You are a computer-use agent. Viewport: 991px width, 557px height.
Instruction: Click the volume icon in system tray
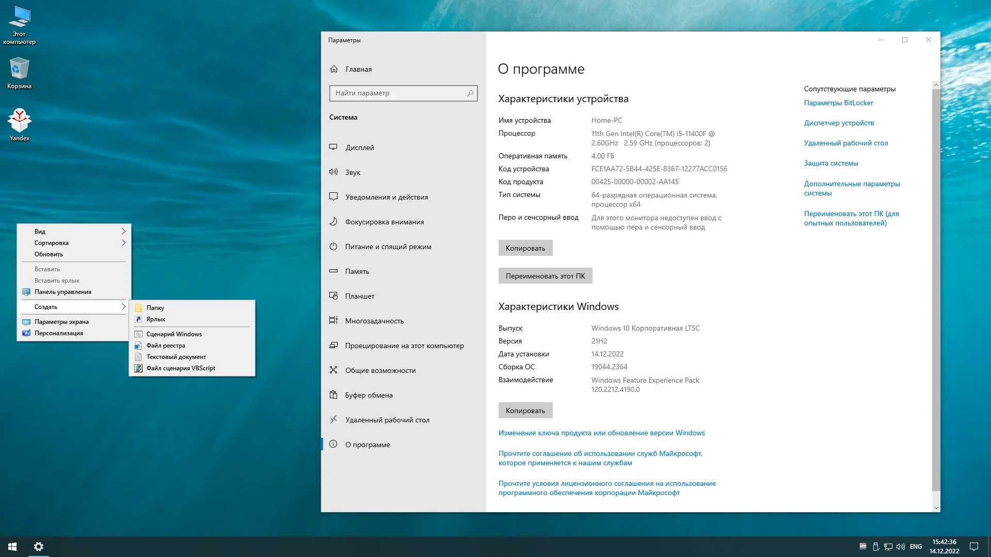coord(901,547)
